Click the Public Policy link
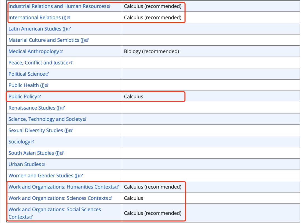Viewport: 301px width, 223px height. point(23,96)
